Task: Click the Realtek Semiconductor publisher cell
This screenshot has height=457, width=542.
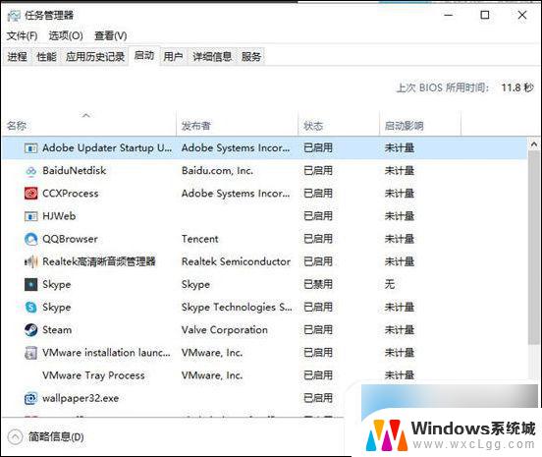Action: pos(236,261)
